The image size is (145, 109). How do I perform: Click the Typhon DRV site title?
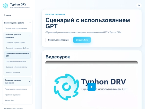click(18, 5)
